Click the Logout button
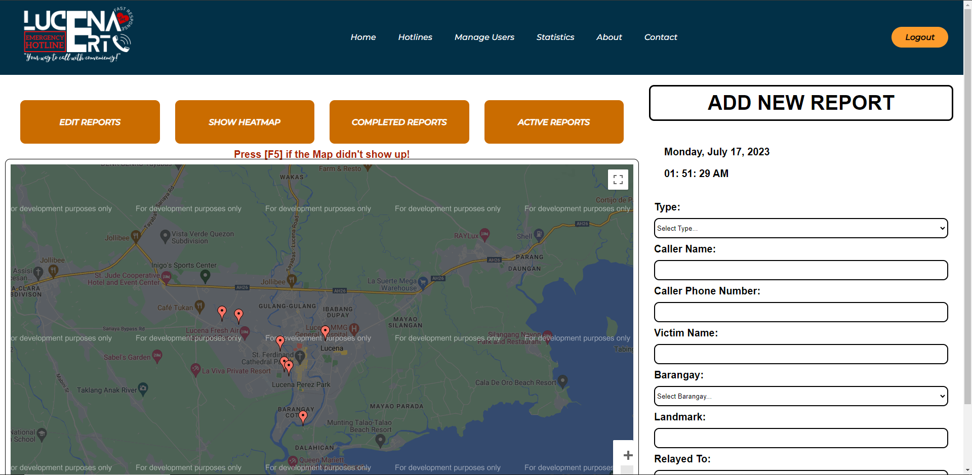Screen dimensions: 972x475 click(x=919, y=37)
